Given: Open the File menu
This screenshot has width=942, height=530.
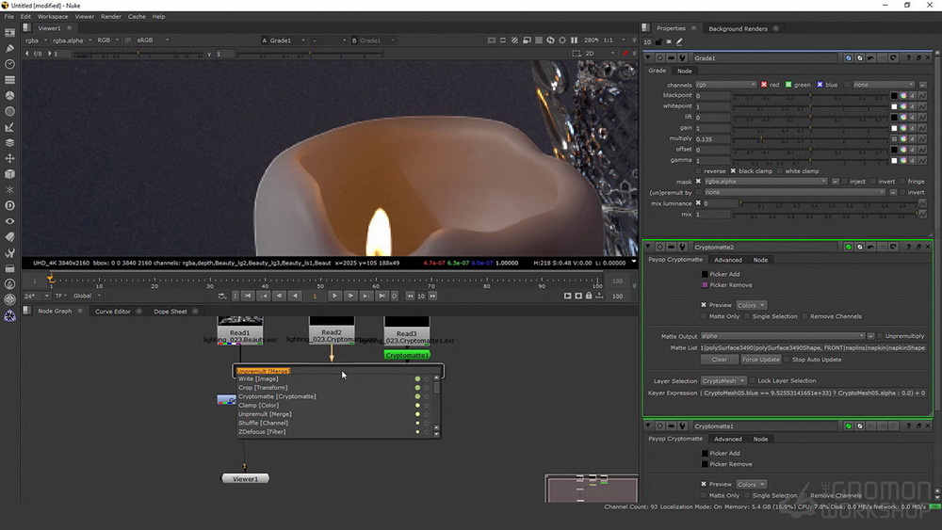Looking at the screenshot, I should coord(9,16).
